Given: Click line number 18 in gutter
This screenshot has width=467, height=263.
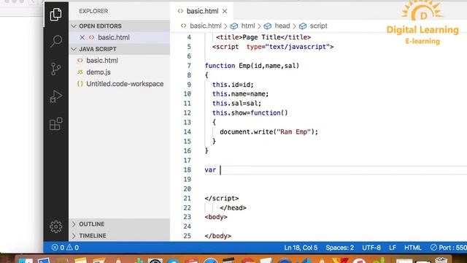Looking at the screenshot, I should [187, 170].
